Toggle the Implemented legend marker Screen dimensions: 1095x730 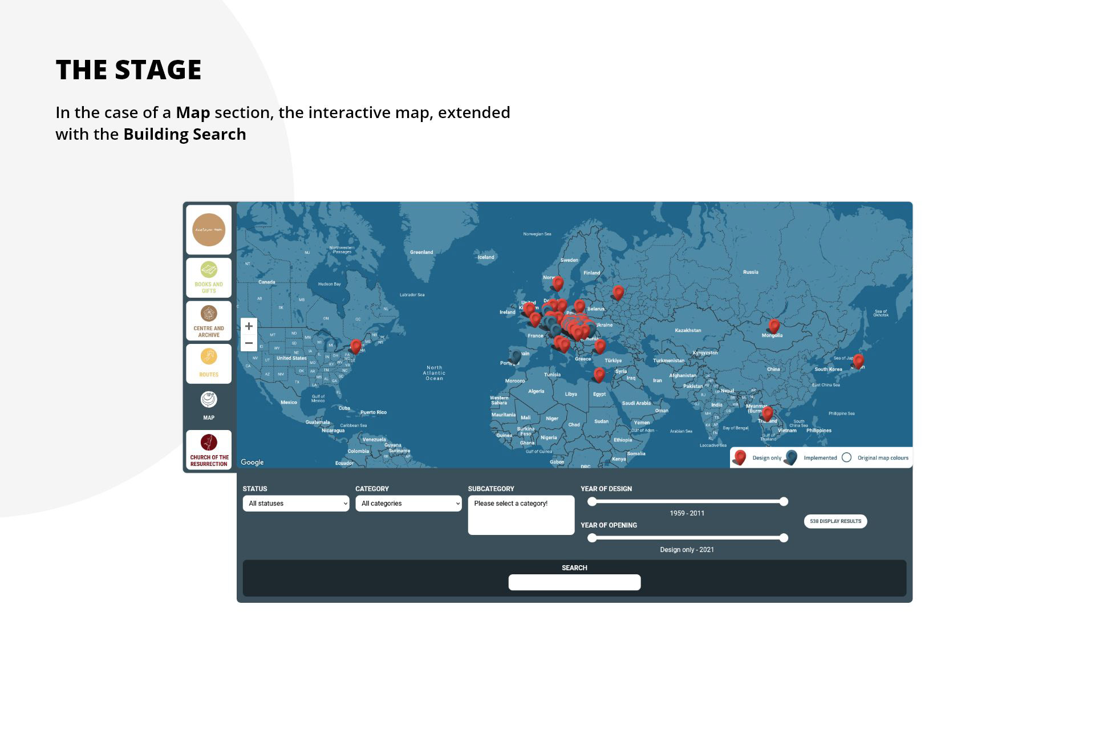click(x=792, y=457)
